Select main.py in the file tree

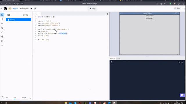(x=18, y=20)
